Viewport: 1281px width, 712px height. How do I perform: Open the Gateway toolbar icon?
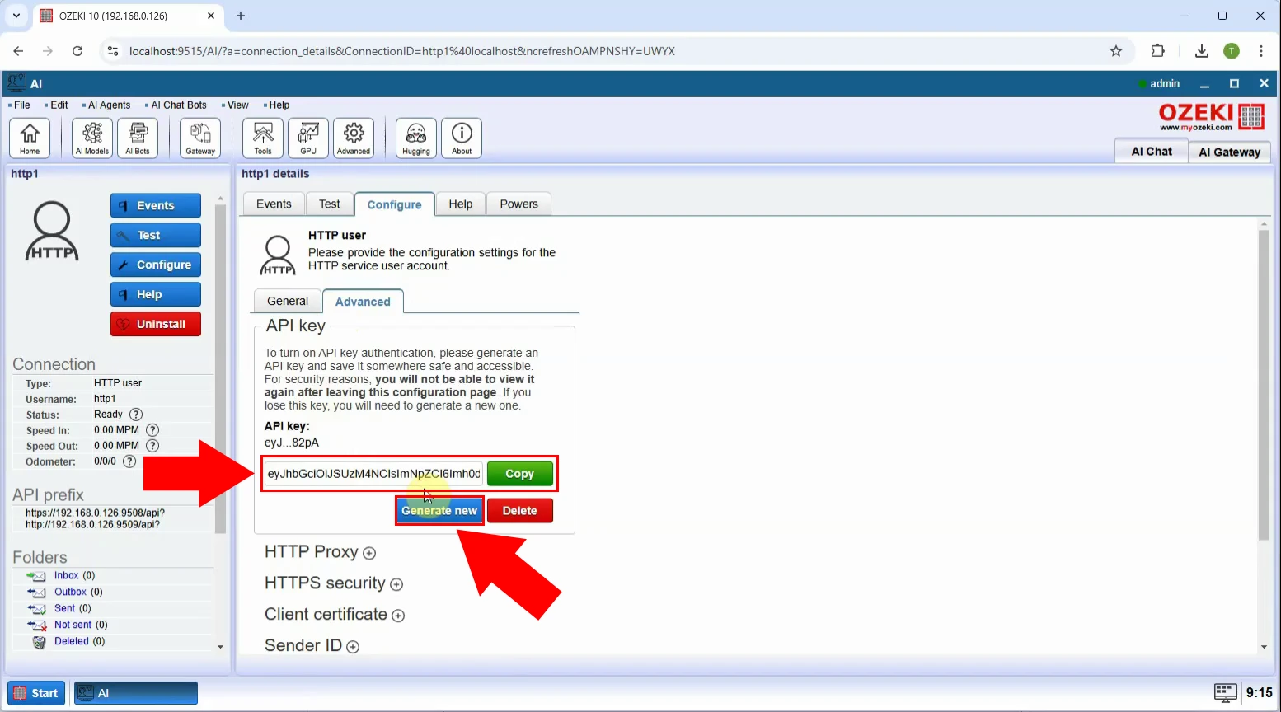[x=200, y=138]
